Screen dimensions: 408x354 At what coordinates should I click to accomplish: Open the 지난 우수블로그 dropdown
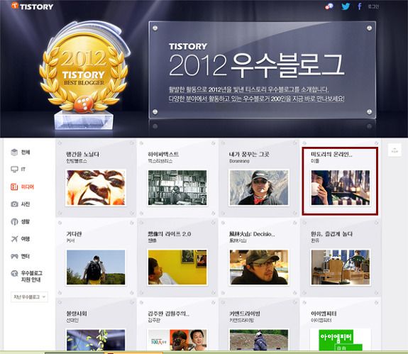tap(29, 297)
